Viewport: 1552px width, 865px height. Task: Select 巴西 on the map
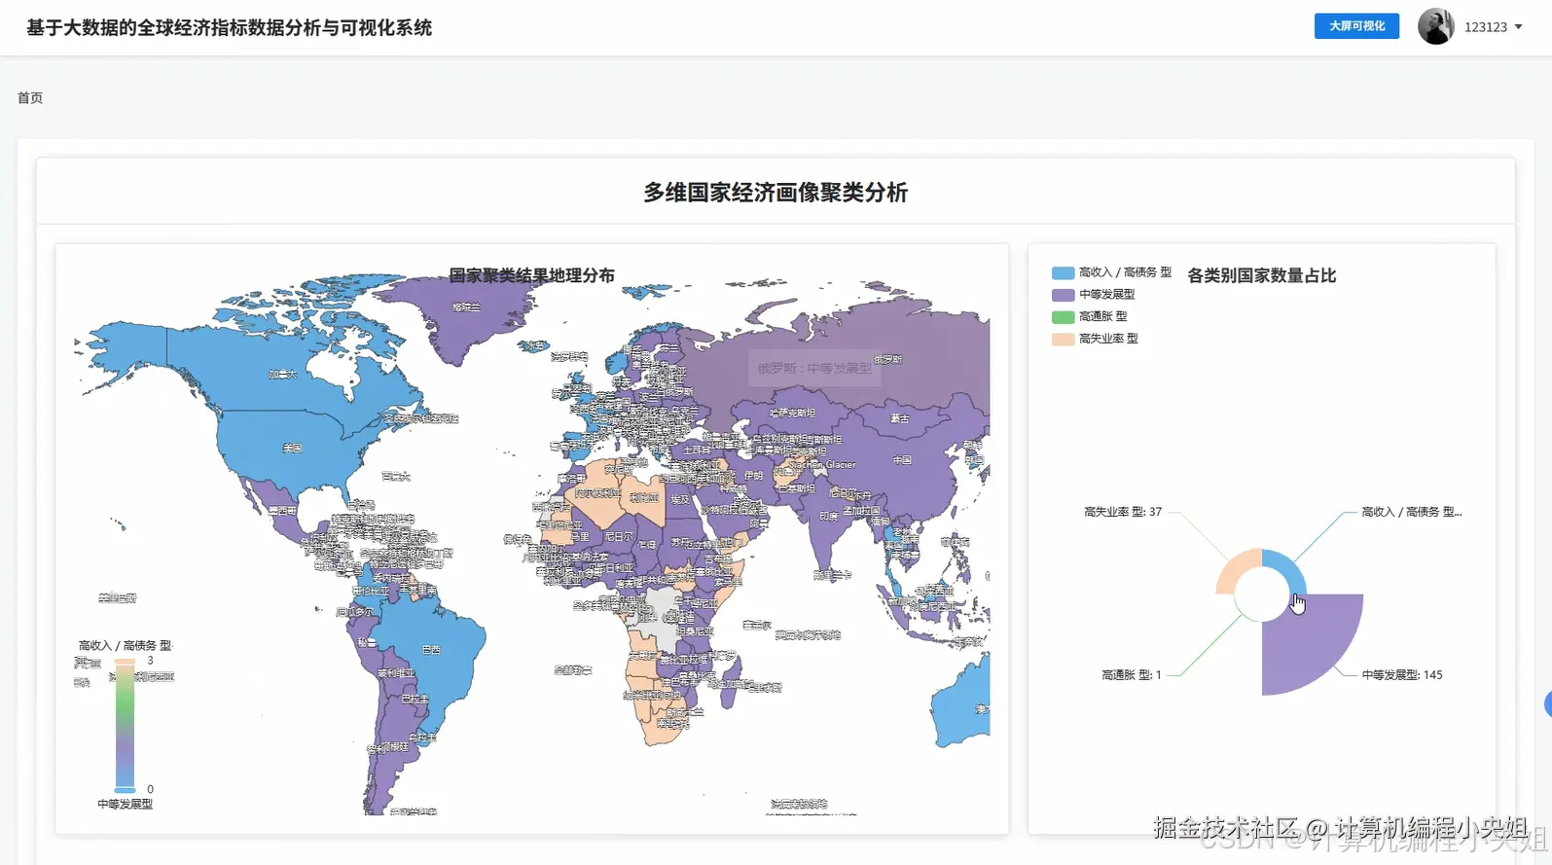pos(430,649)
